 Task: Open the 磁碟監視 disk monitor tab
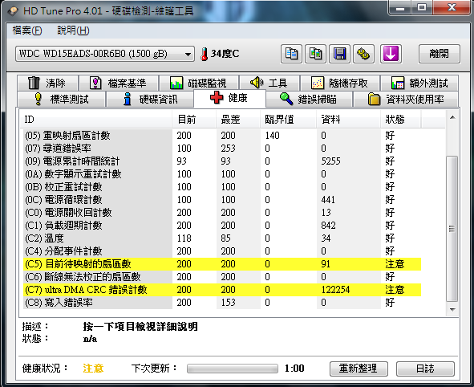[199, 83]
